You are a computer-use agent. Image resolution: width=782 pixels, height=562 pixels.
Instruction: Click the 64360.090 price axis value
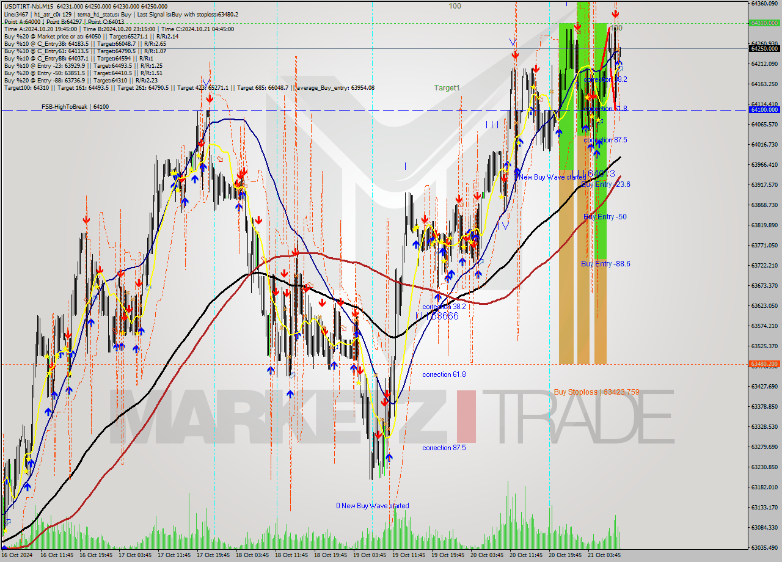(x=764, y=3)
